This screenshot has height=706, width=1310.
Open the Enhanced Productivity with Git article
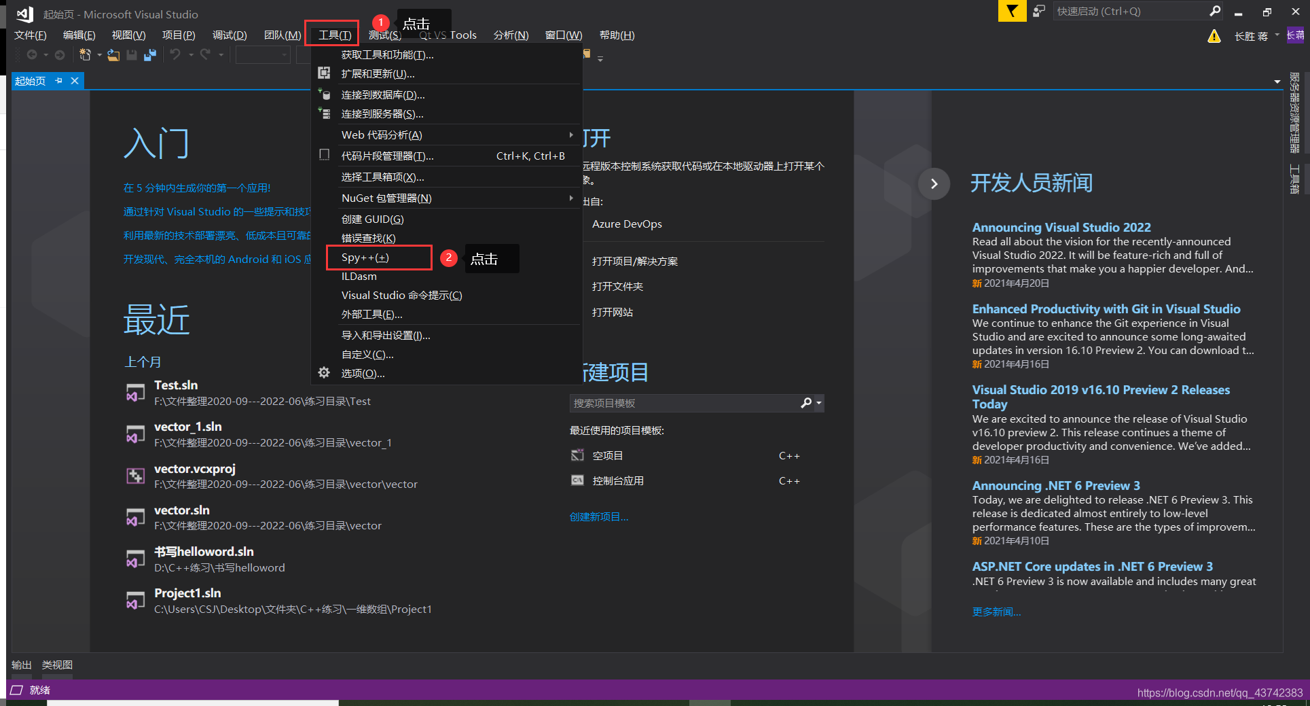pos(1106,308)
